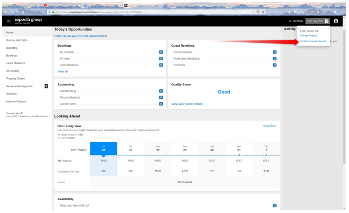Open page actions three-dot menu
Screen dimensions: 349x213
point(253,12)
